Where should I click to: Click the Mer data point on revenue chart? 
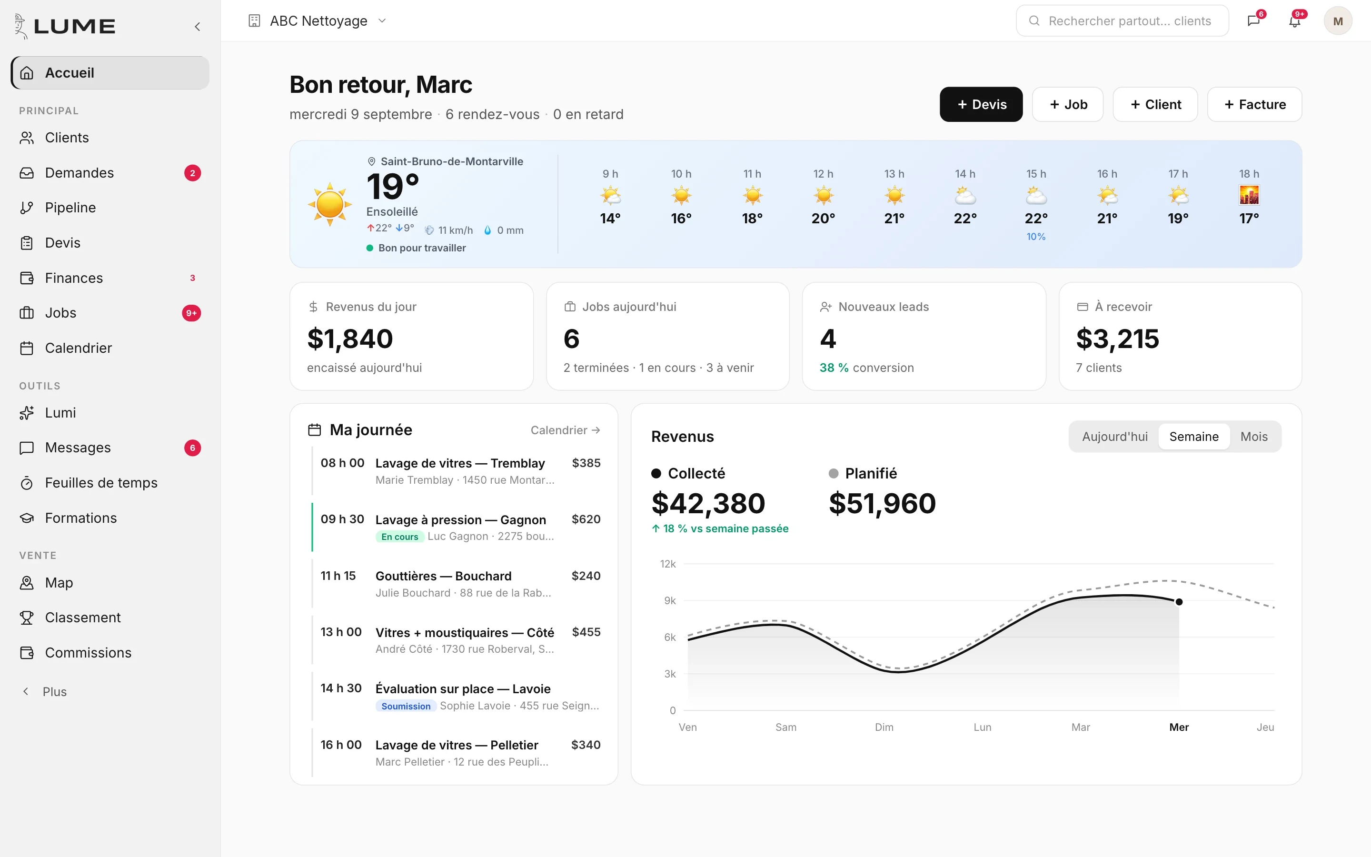1179,602
